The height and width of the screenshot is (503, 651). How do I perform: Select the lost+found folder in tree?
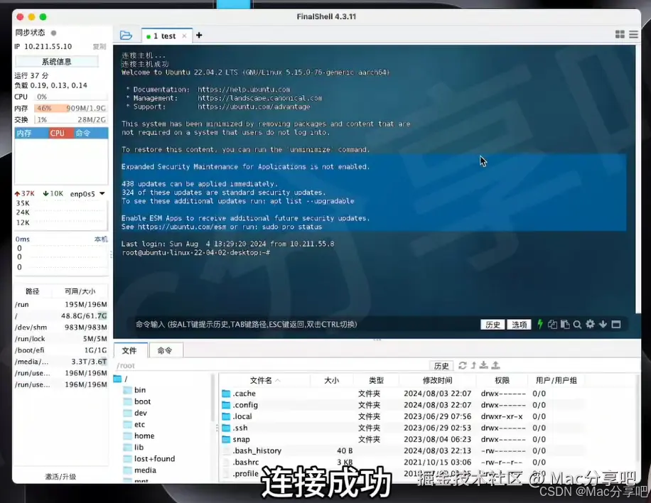tap(149, 458)
